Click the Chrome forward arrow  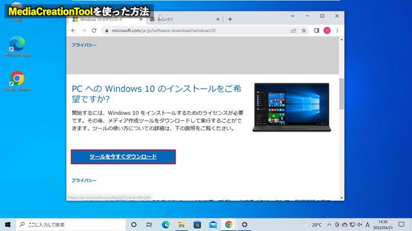pyautogui.click(x=84, y=31)
